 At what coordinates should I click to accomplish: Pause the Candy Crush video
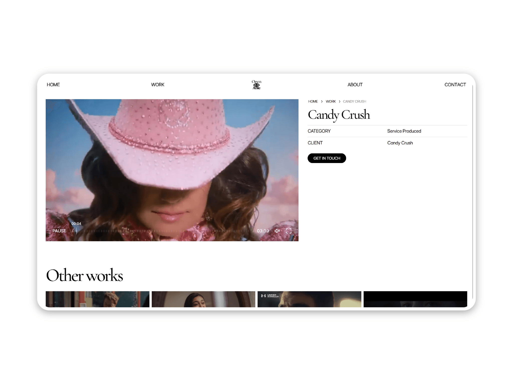59,231
